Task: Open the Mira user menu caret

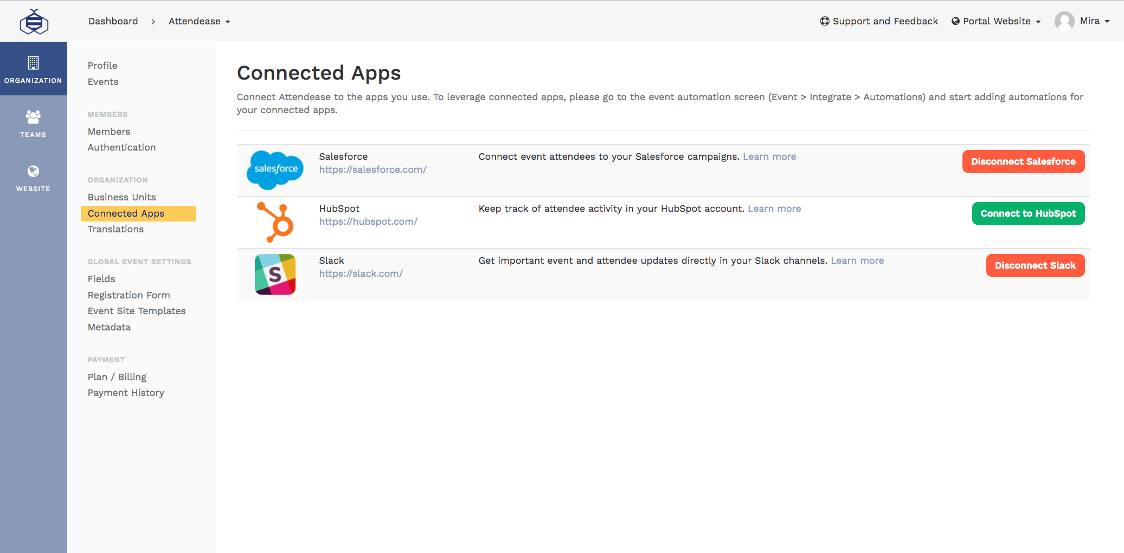Action: 1107,21
